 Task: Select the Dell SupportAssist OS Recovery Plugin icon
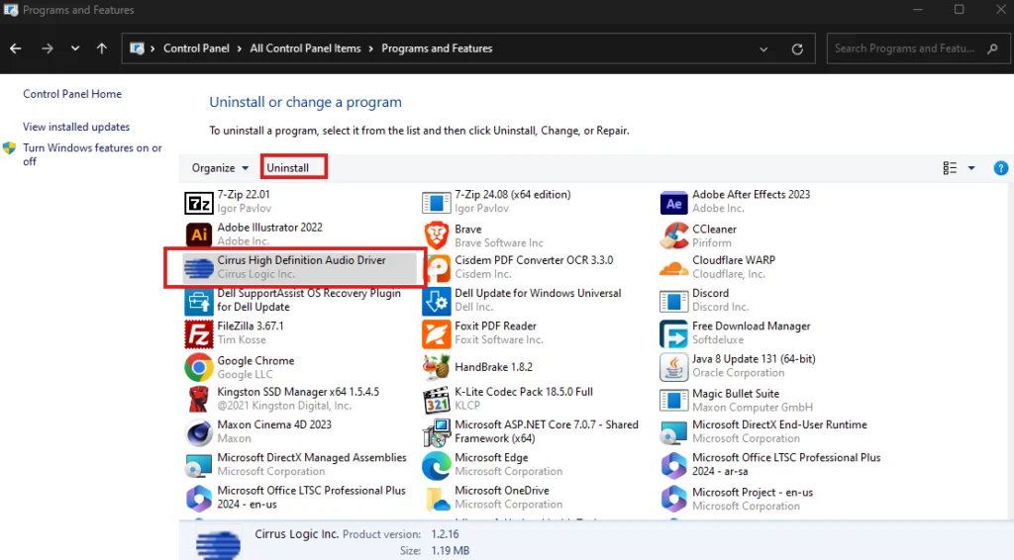click(198, 301)
